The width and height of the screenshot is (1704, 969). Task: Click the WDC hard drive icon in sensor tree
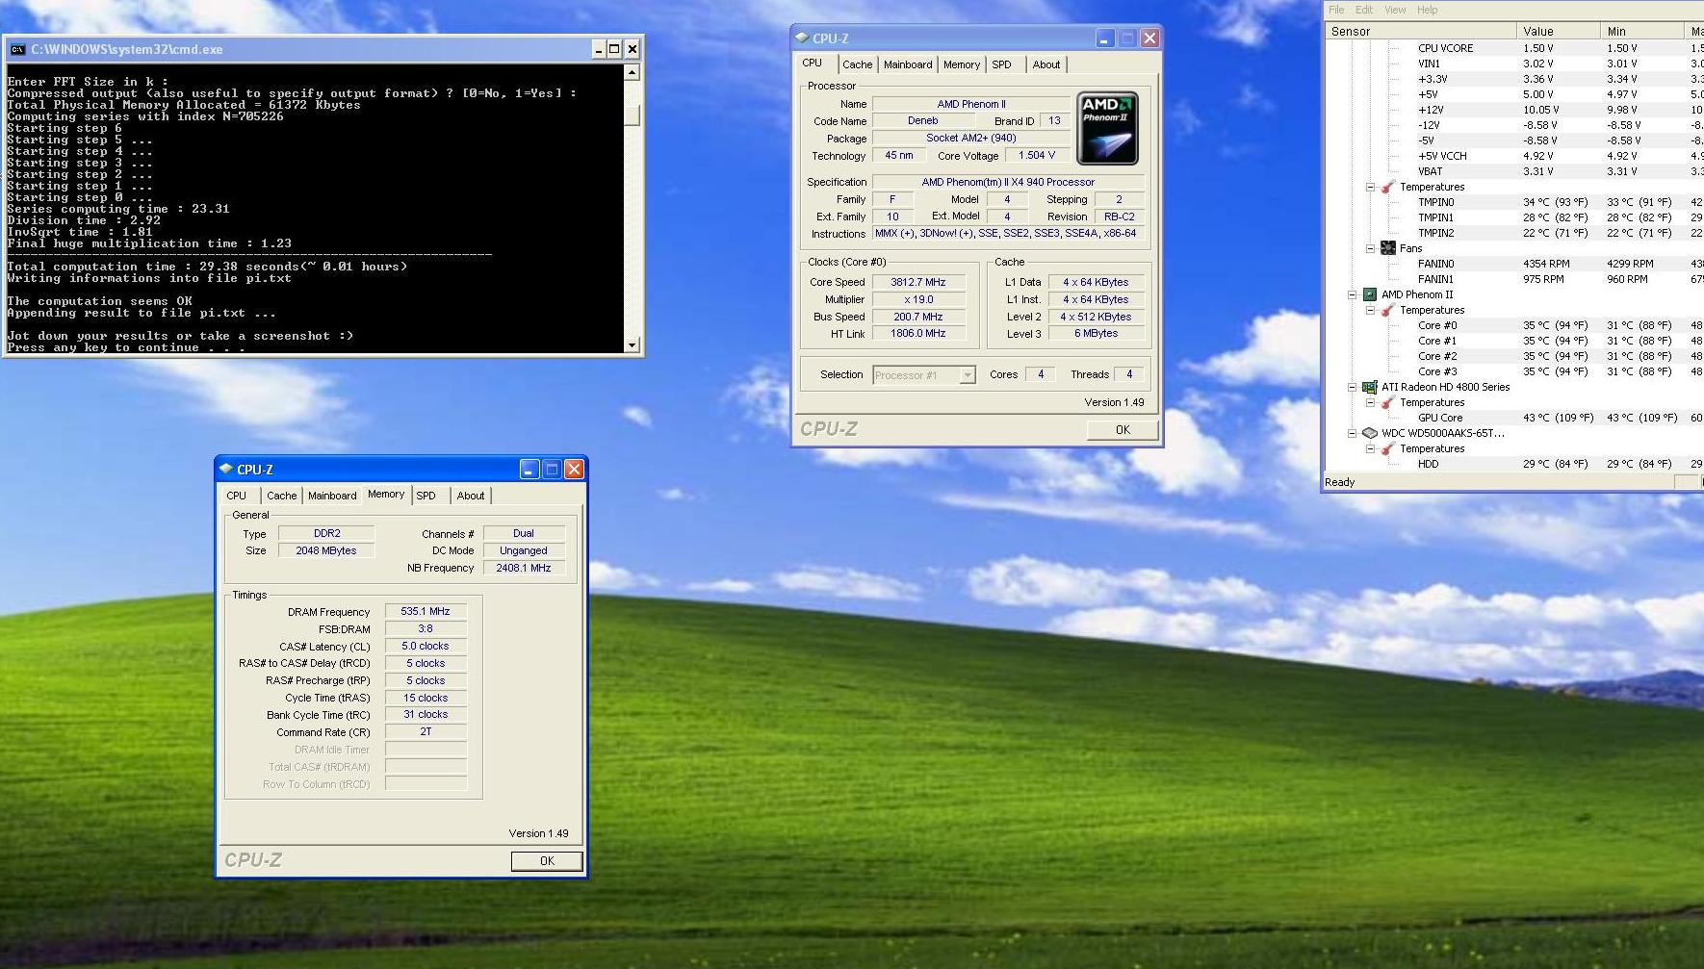coord(1370,433)
